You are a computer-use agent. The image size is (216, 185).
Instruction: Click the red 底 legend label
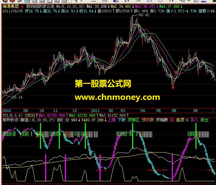[172, 120]
